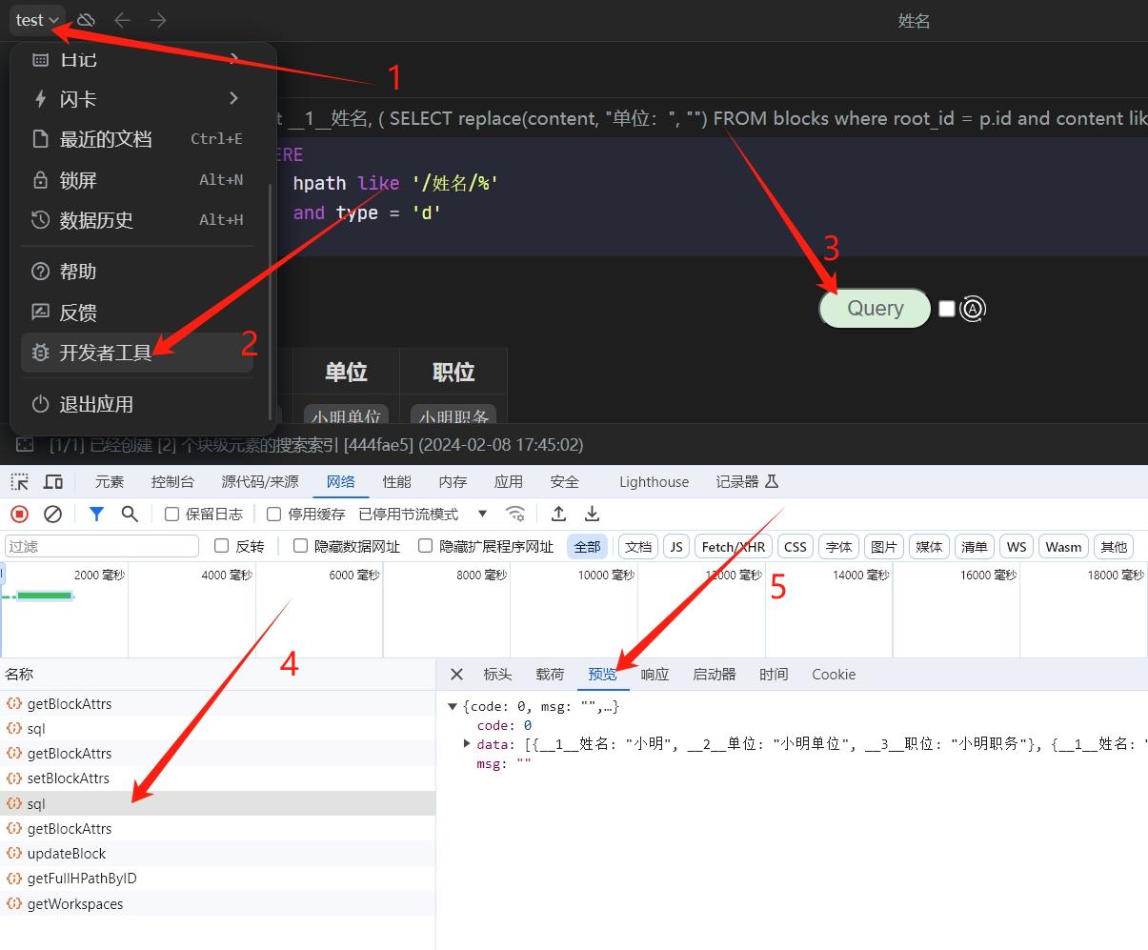Select the getFullHPathByID request
This screenshot has width=1148, height=950.
click(217, 879)
